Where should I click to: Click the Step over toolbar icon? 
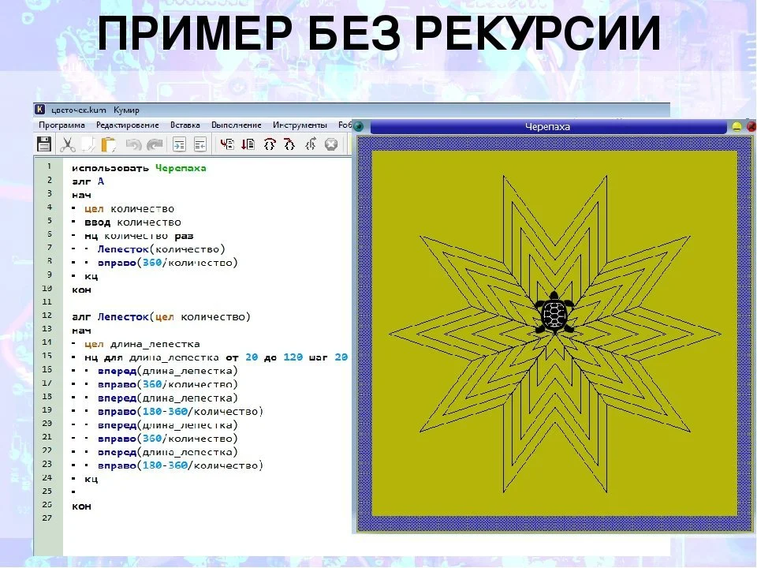270,144
